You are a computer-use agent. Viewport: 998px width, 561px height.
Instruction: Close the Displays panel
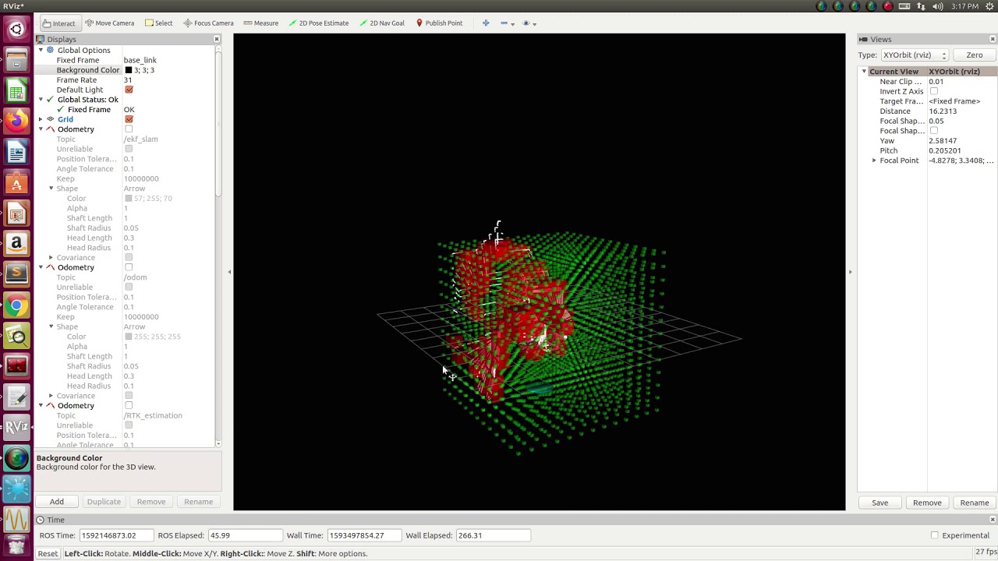[x=217, y=39]
